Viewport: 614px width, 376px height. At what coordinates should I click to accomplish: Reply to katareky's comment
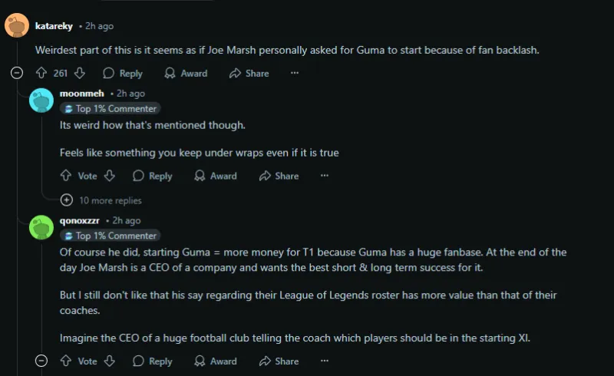(x=123, y=73)
